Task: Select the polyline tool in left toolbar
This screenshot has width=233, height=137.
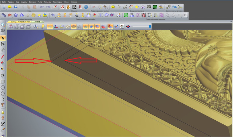Action: (3, 75)
